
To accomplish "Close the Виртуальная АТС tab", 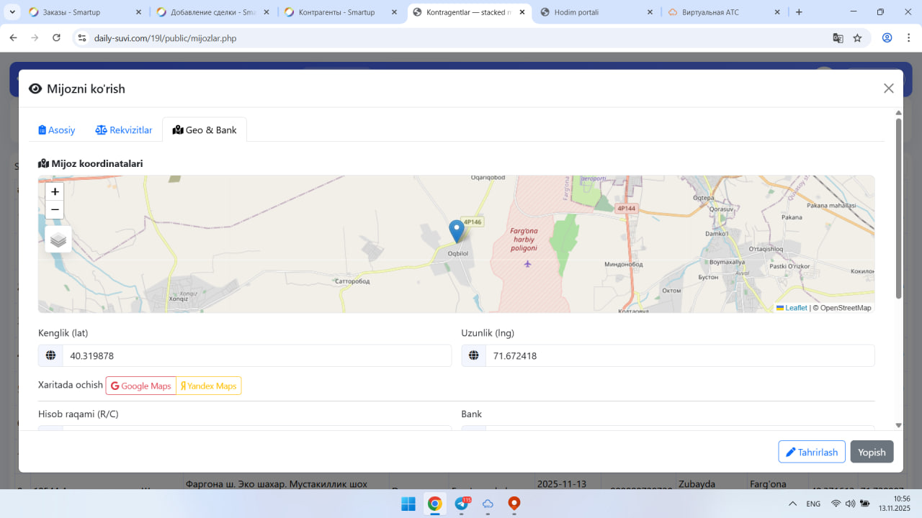I will pyautogui.click(x=777, y=12).
